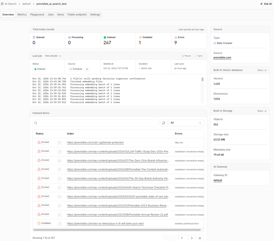Open The-Zero-Click-Brand-Influence link
This screenshot has height=241, width=274.
point(118,161)
